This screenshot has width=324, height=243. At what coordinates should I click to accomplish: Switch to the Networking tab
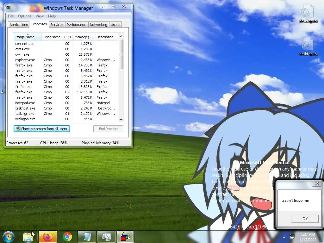click(x=98, y=25)
